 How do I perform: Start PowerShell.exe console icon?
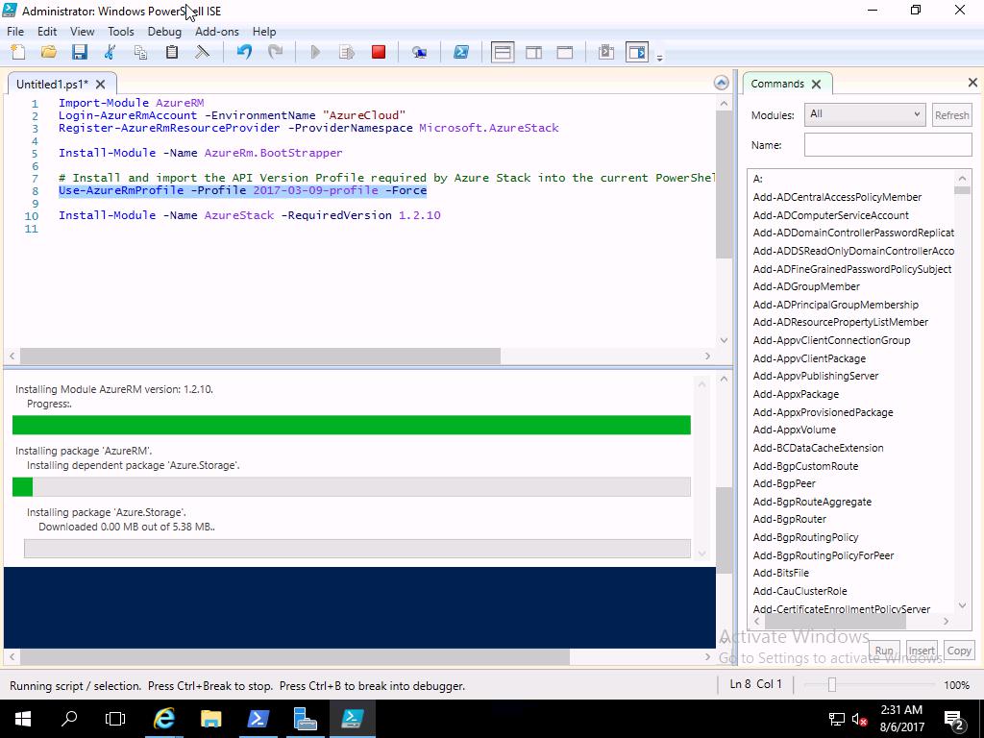pyautogui.click(x=461, y=52)
